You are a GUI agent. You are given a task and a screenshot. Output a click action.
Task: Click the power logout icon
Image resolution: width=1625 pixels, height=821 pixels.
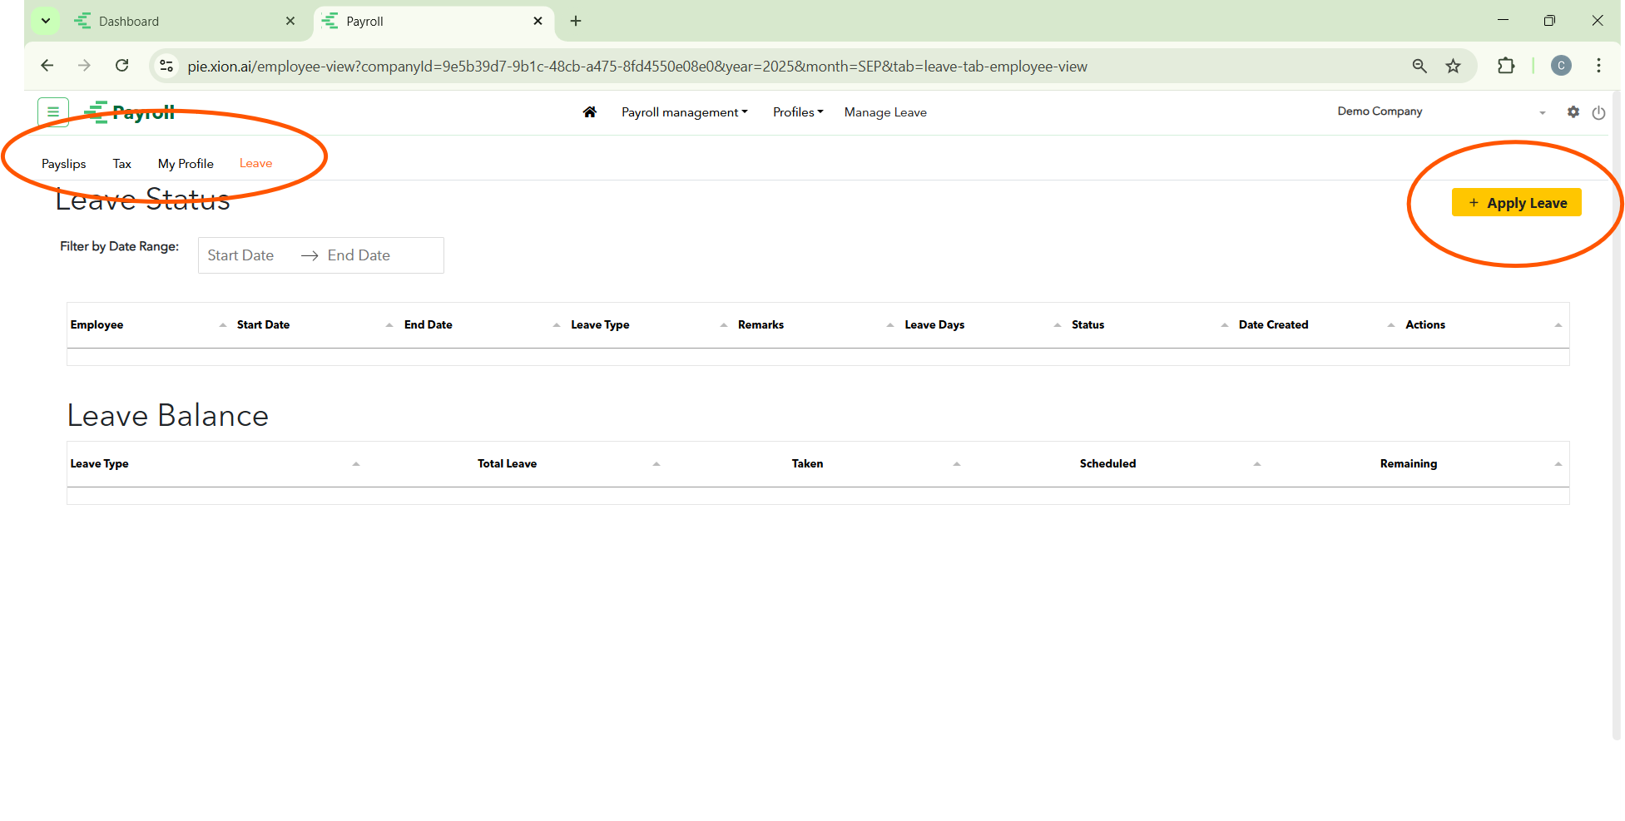[x=1598, y=112]
